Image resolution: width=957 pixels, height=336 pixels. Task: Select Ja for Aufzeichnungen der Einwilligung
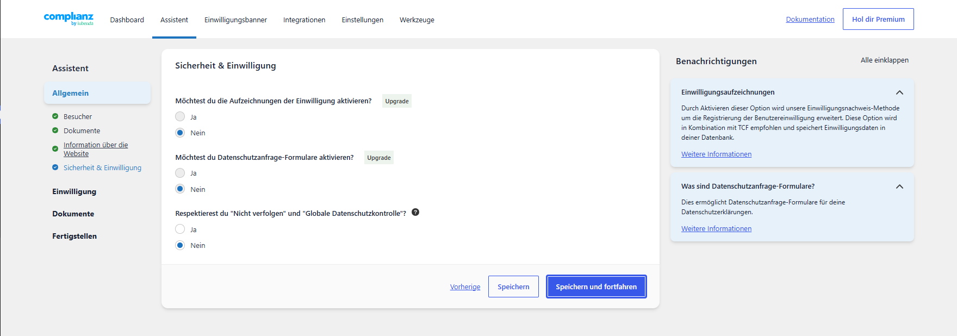pyautogui.click(x=180, y=116)
